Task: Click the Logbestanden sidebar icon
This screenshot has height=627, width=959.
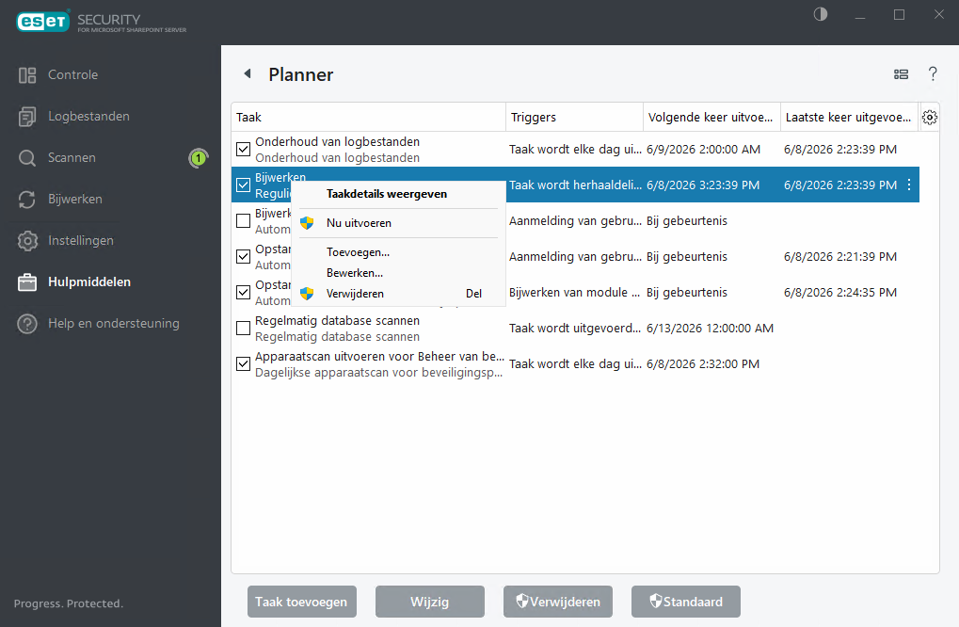Action: 27,117
